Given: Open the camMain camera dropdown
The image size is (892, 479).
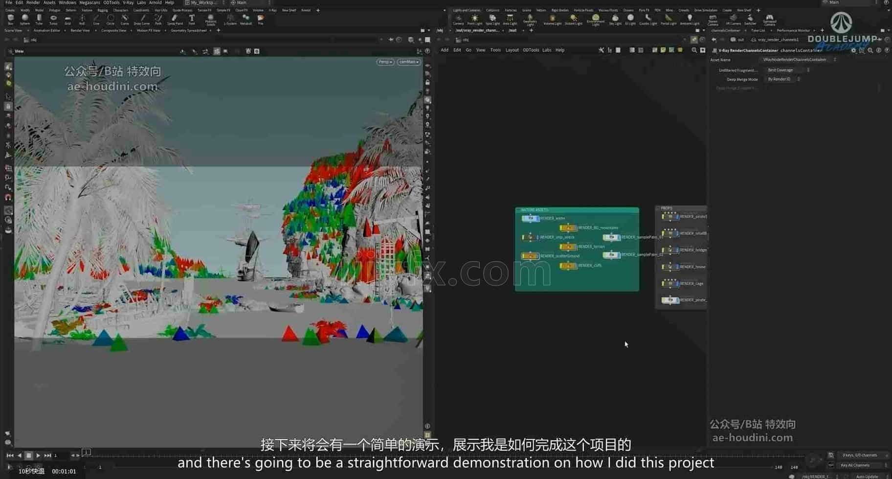Looking at the screenshot, I should pyautogui.click(x=409, y=62).
